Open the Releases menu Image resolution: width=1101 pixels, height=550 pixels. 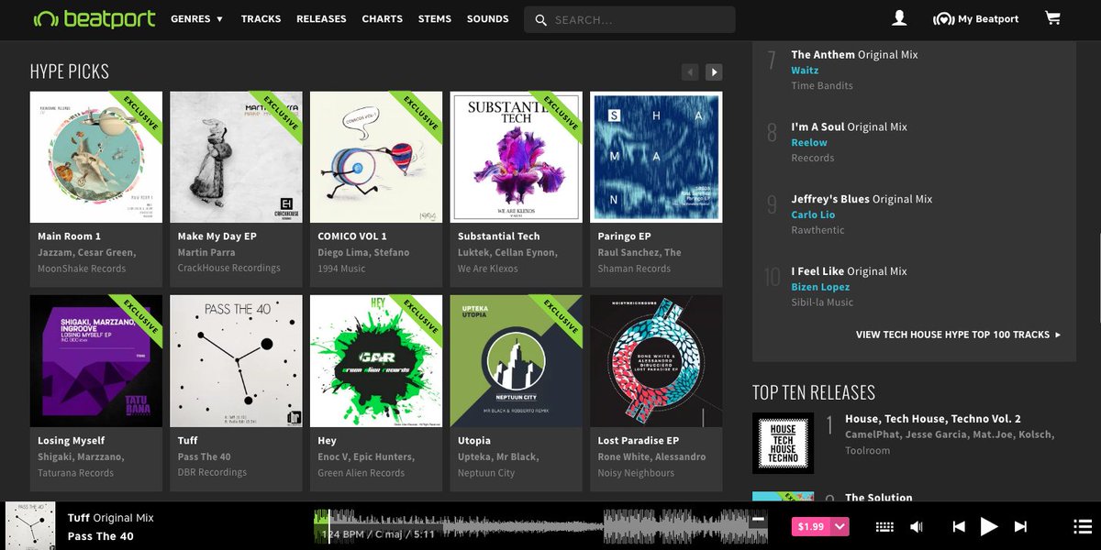(321, 18)
